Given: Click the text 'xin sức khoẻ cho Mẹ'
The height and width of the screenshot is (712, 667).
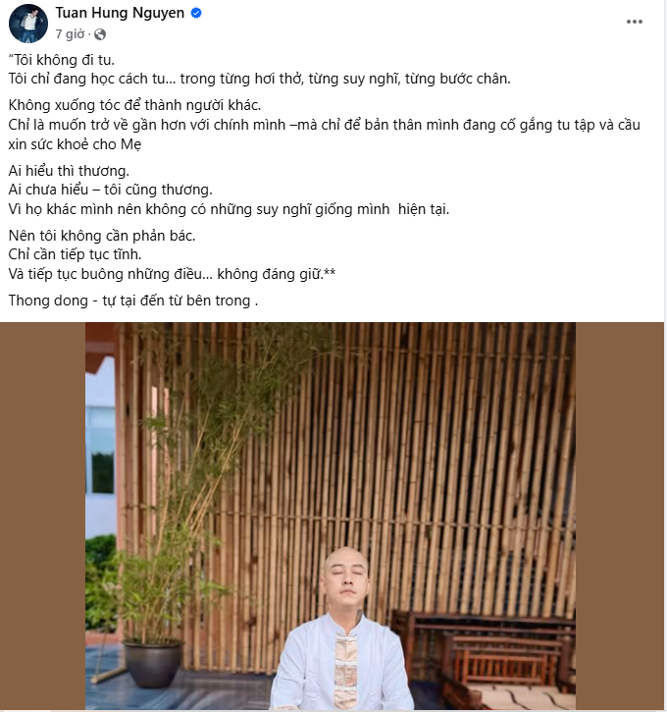Looking at the screenshot, I should pyautogui.click(x=75, y=144).
